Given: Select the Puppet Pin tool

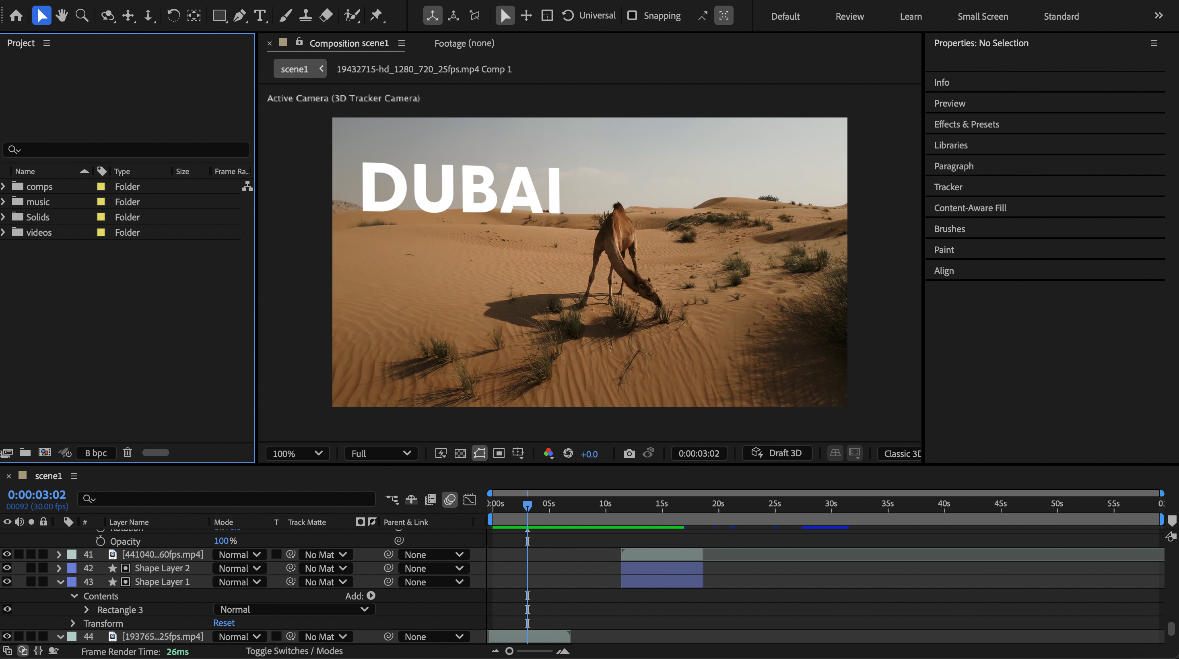Looking at the screenshot, I should tap(376, 16).
